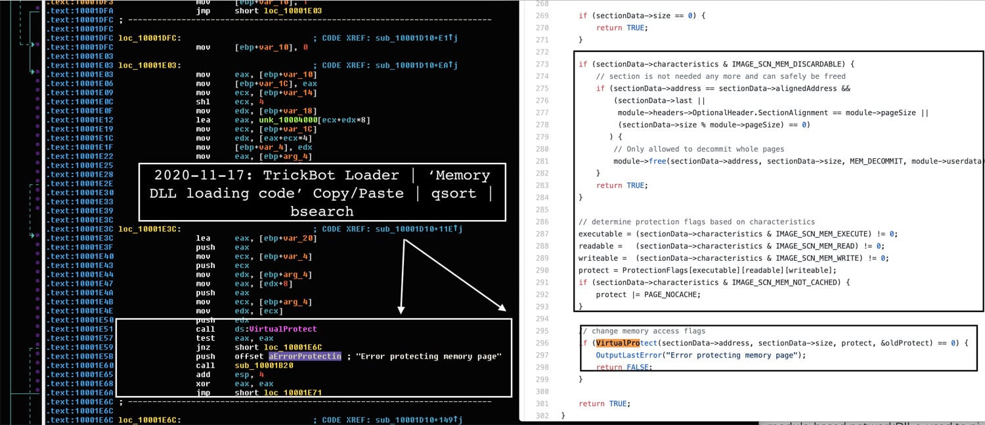Click 'return TRUE;' on line 283
Viewport: 985px width, 425px height.
click(x=621, y=185)
